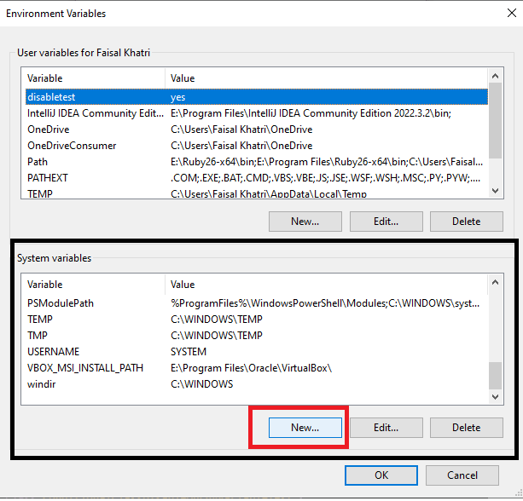Click the User variables scrollbar thumb
The width and height of the screenshot is (523, 501).
[x=496, y=121]
